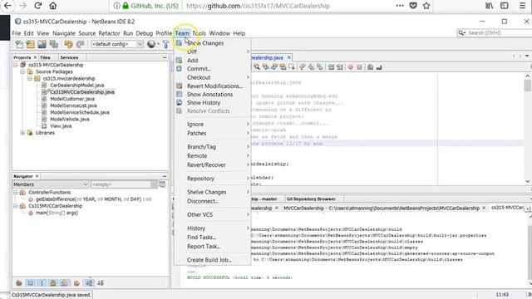Open the browser hamburger menu

pos(523,6)
